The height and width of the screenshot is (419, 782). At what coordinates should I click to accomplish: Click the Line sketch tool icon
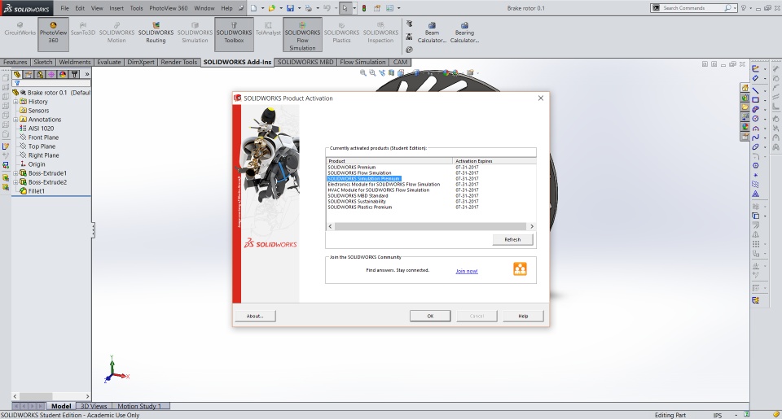pos(756,90)
